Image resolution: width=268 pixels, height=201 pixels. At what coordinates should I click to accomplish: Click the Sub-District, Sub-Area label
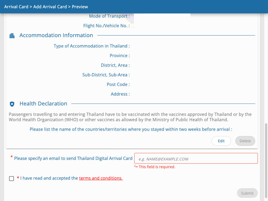point(106,75)
